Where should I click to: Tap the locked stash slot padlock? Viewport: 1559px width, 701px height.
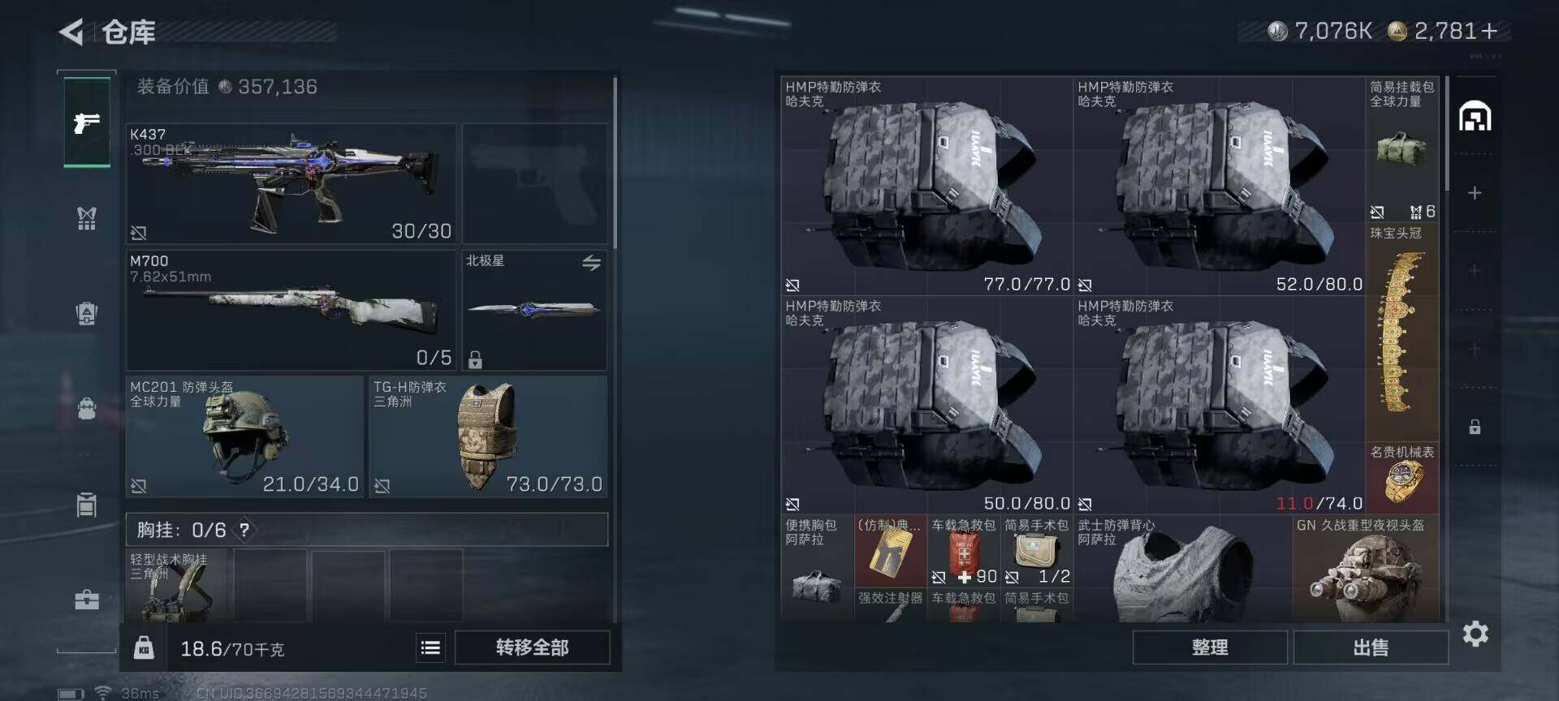click(1475, 427)
